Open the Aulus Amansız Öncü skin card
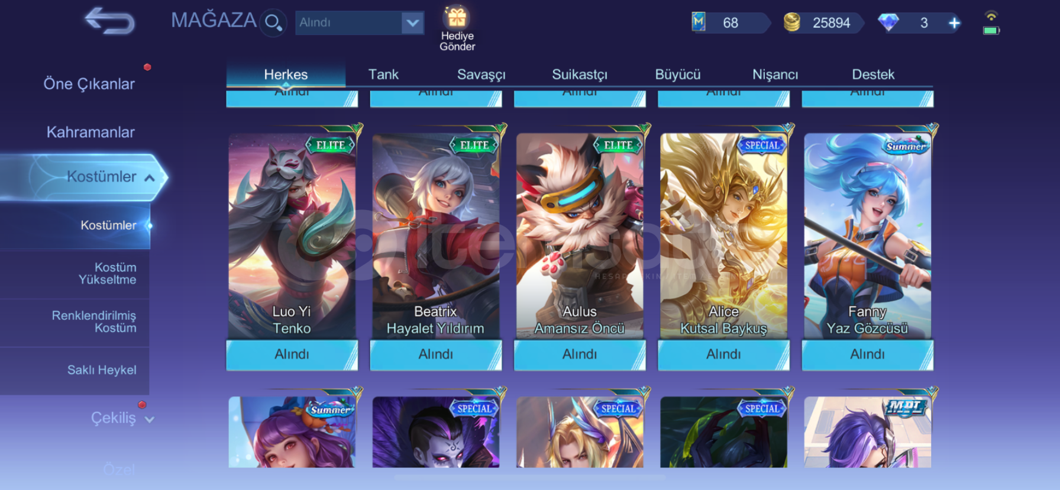The height and width of the screenshot is (490, 1060). [x=580, y=236]
